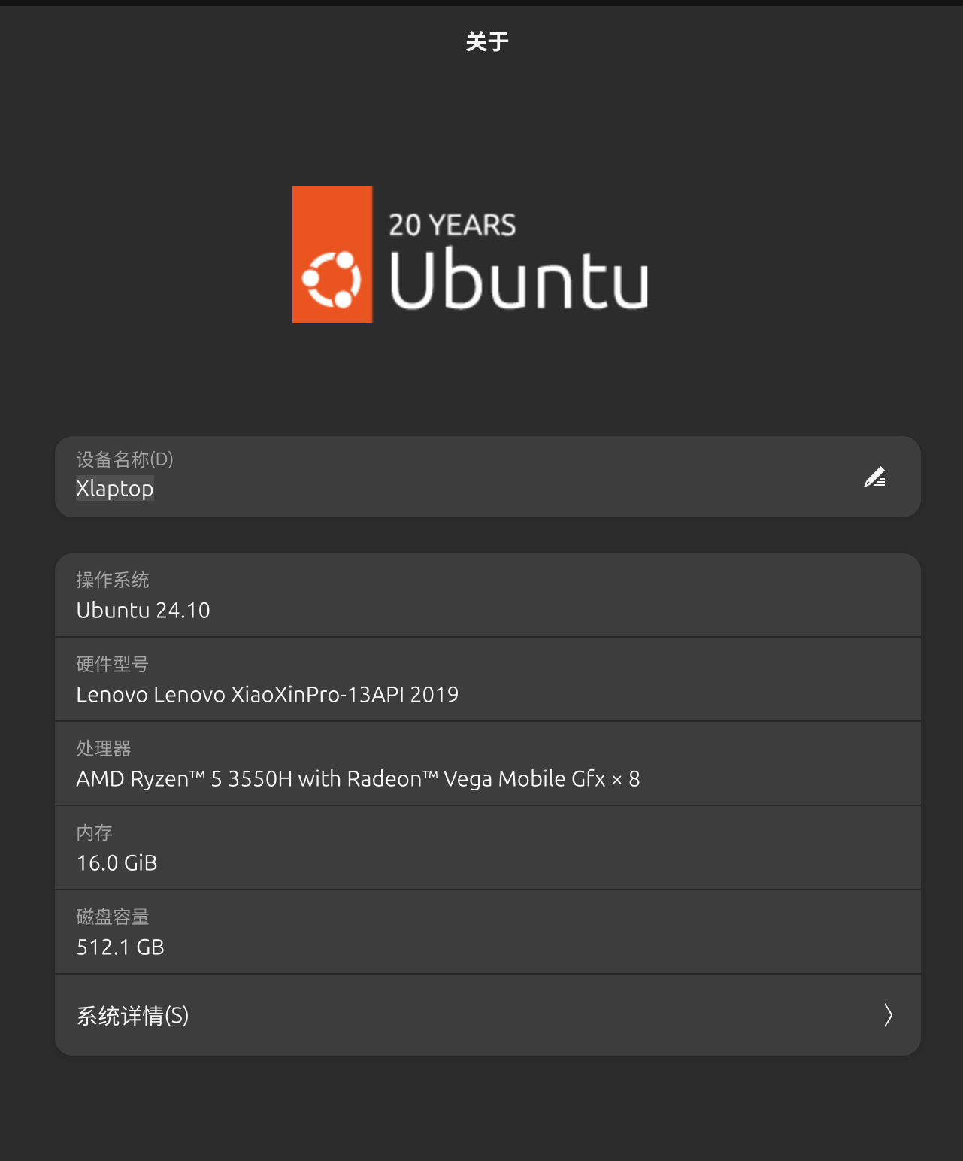963x1161 pixels.
Task: Select the 512.1 GB disk capacity value
Action: pyautogui.click(x=120, y=947)
